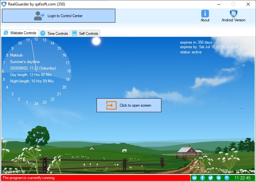This screenshot has width=256, height=182.
Task: Open the Self Controls tab
Action: pyautogui.click(x=85, y=33)
